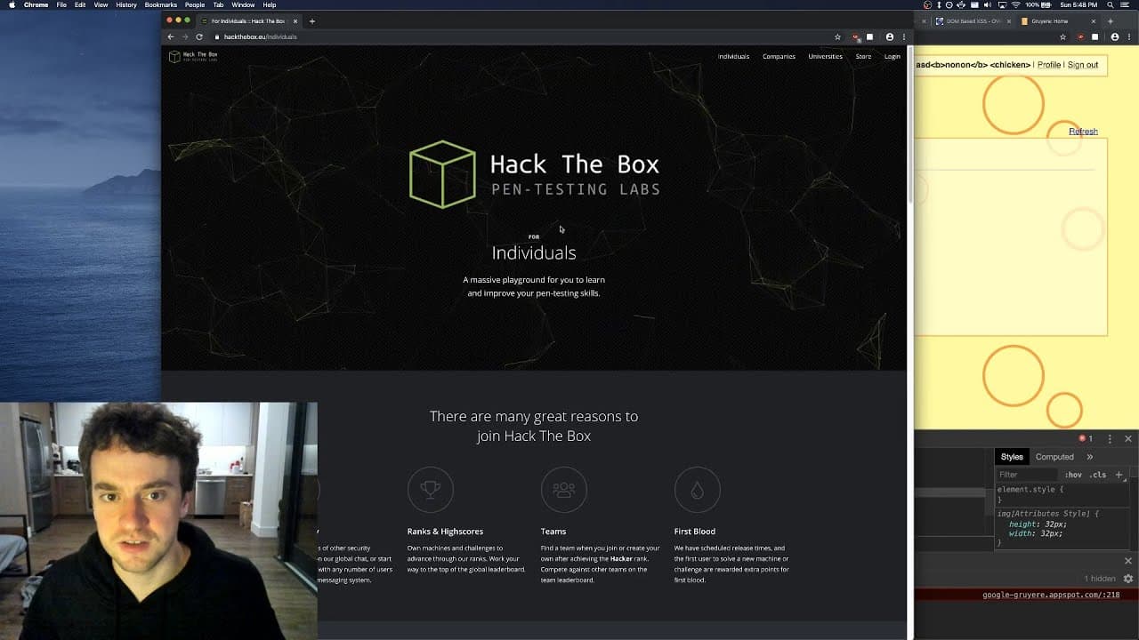Click the Filter field in the Styles pane
The width and height of the screenshot is (1139, 640).
(x=1028, y=475)
